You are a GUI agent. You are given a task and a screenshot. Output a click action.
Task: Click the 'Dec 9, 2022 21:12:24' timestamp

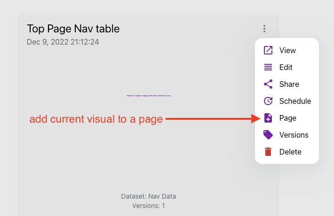click(x=63, y=42)
